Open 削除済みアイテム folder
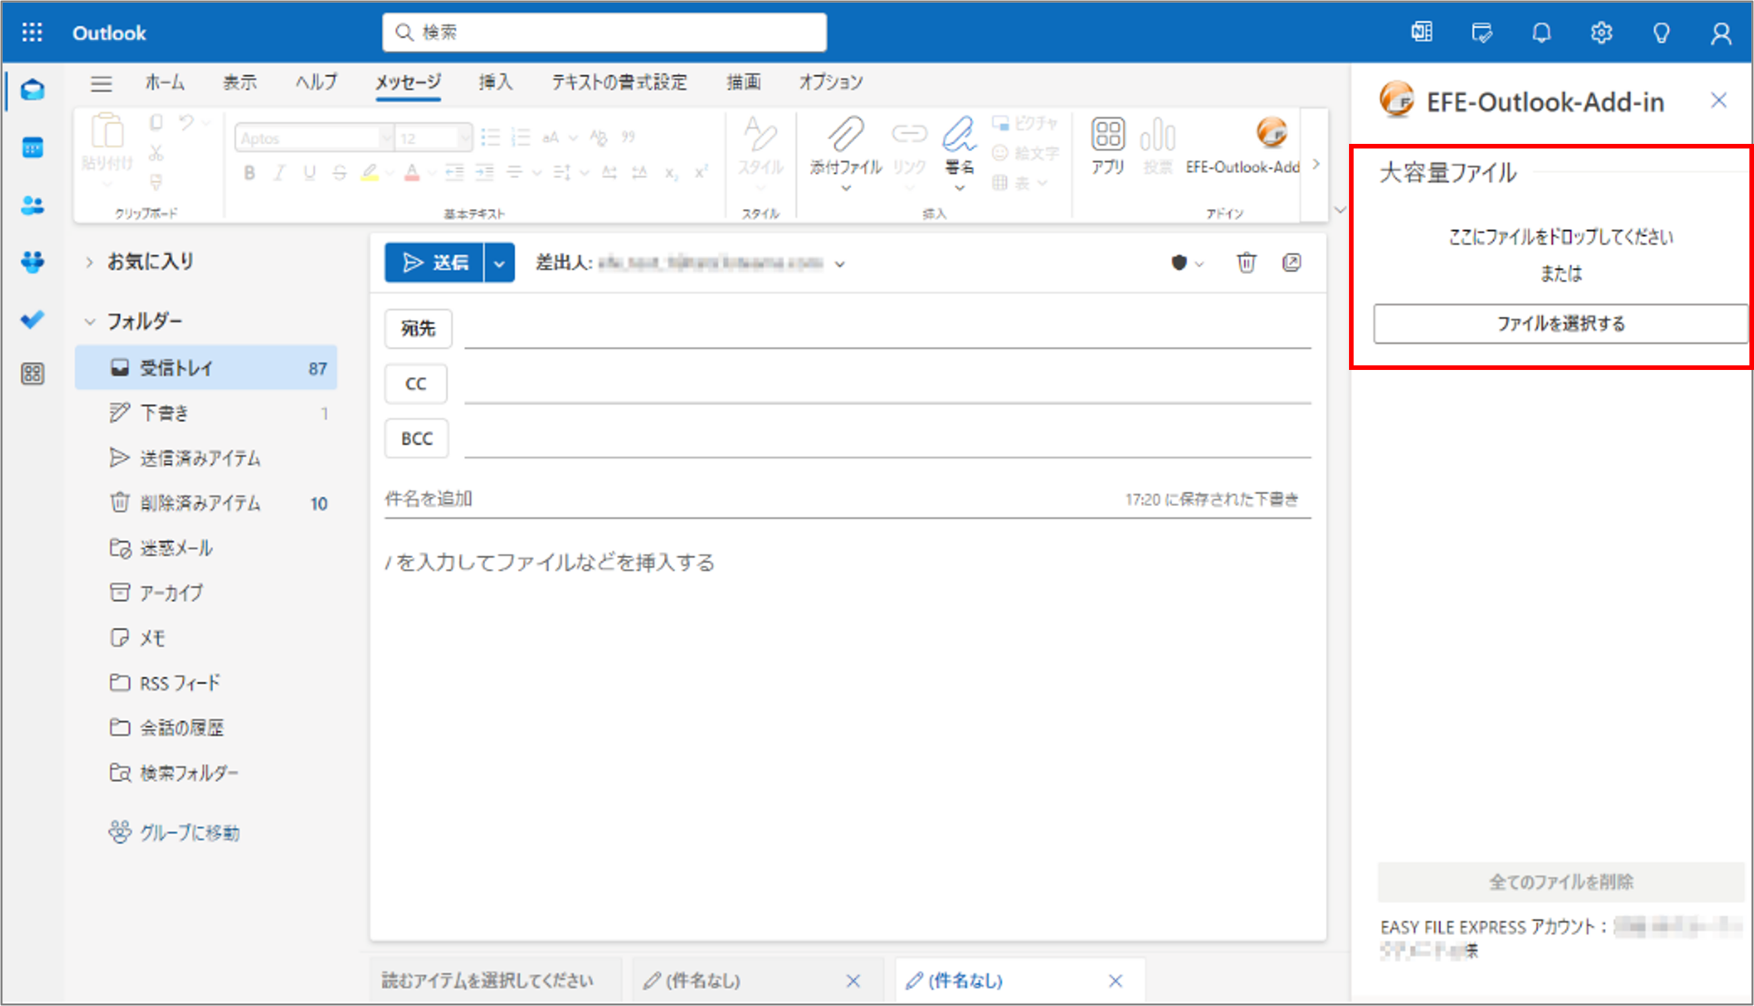 pos(206,503)
